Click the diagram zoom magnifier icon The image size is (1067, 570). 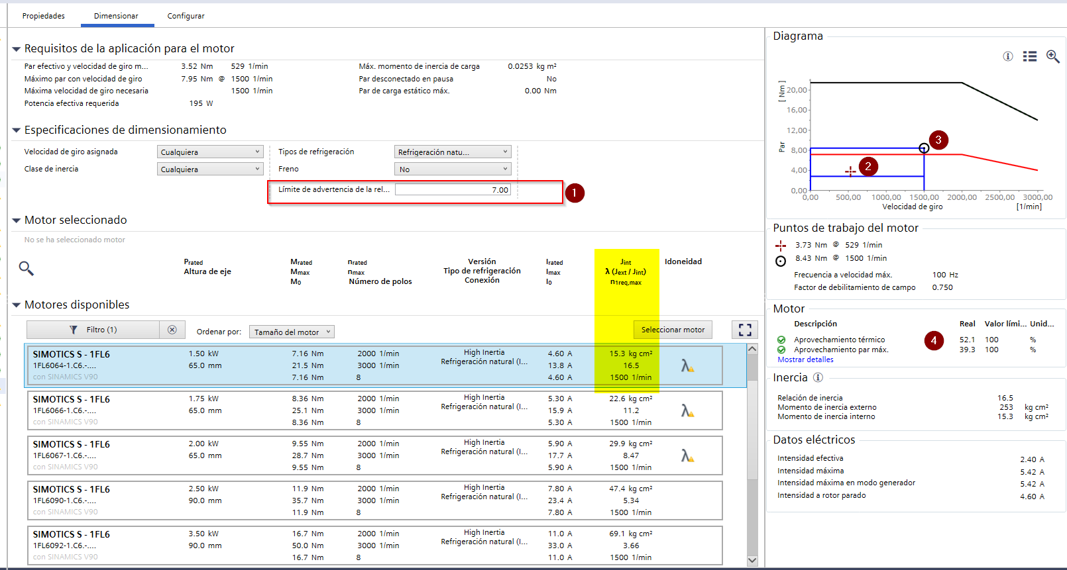(1052, 56)
